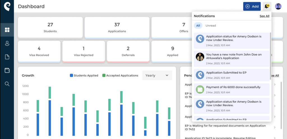Click the green wallet icon on payment notification
Image resolution: width=287 pixels, height=139 pixels.
click(x=200, y=90)
